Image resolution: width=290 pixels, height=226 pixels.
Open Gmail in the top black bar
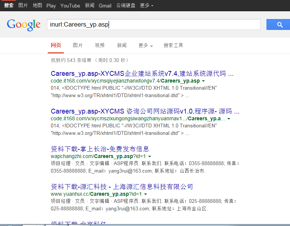[x=105, y=6]
